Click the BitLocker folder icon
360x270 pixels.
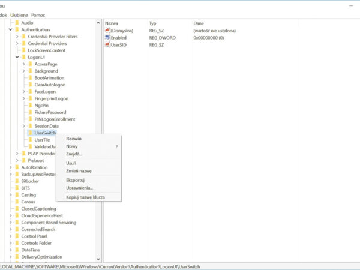pos(17,181)
